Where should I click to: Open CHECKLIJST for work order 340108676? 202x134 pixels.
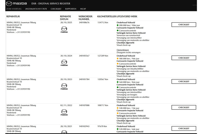[x=184, y=25]
